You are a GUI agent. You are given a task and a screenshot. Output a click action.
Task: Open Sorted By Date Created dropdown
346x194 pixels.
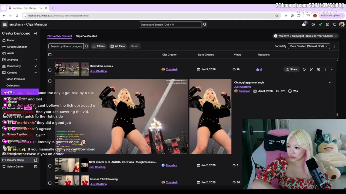point(309,46)
